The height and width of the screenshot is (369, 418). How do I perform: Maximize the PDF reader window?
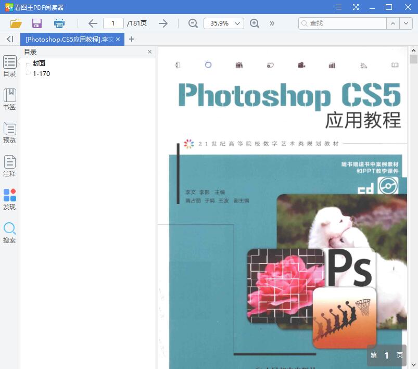click(x=389, y=7)
